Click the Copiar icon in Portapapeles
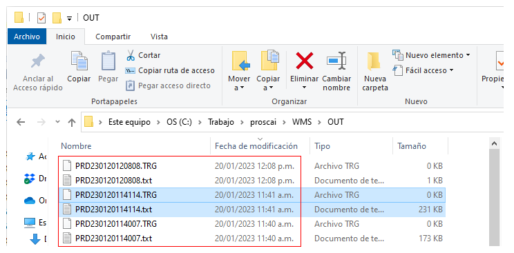514x253 pixels. point(79,61)
